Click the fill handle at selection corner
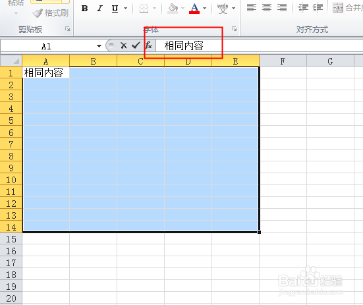The image size is (363, 305). click(259, 232)
